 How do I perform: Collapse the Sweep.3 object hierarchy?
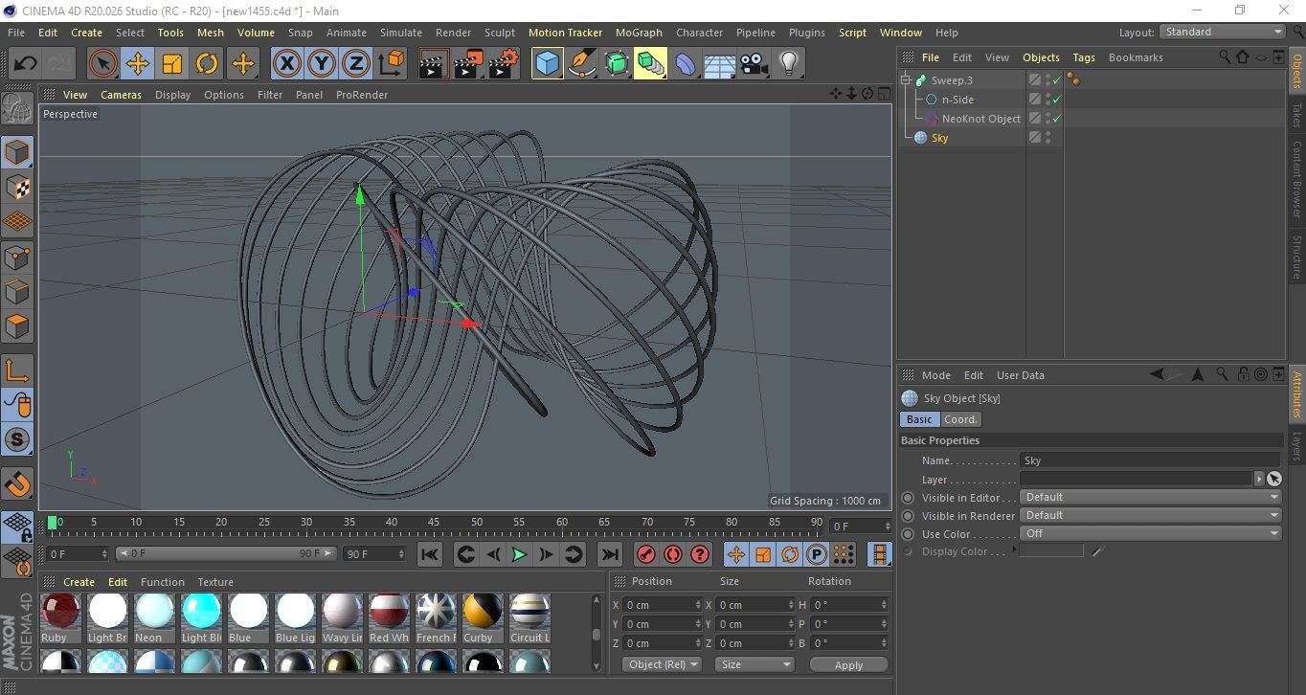[x=906, y=80]
